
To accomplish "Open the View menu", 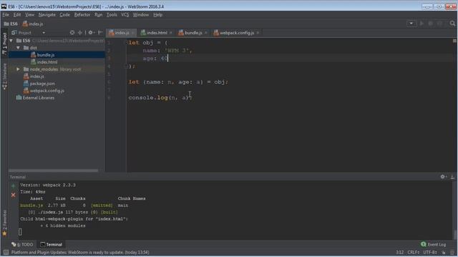I will coord(29,14).
